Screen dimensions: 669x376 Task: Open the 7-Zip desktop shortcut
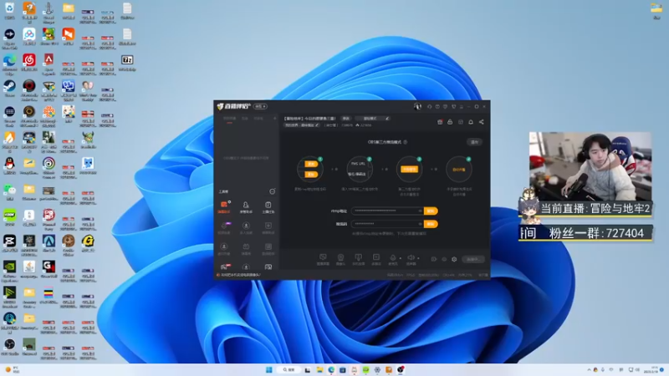coord(127,62)
